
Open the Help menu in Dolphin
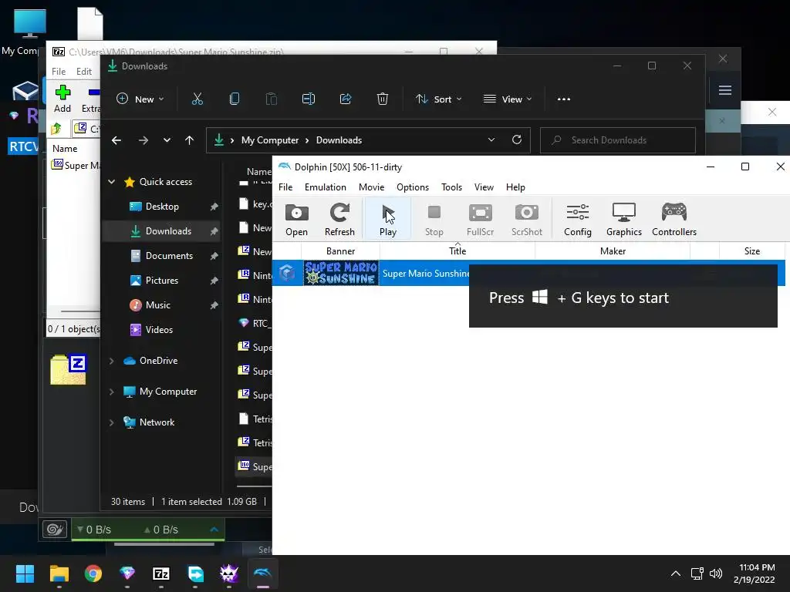[515, 187]
